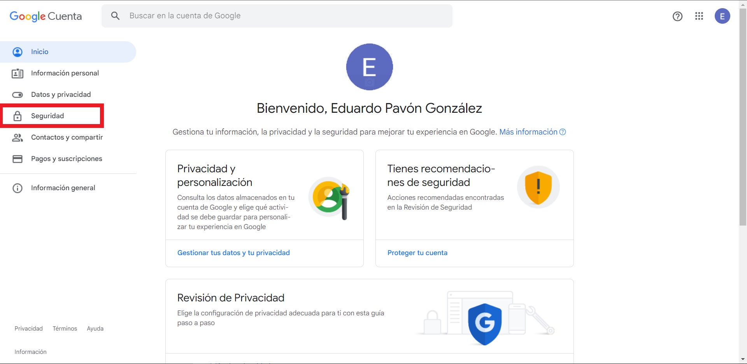Click the Privacidad y personalización illustration

coord(330,198)
